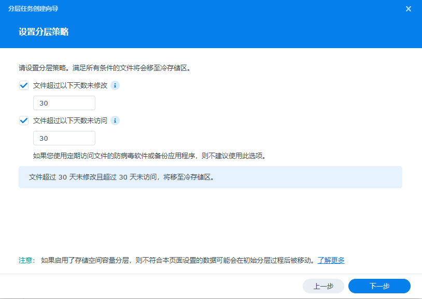Focus the unmodified days input field
Image resolution: width=422 pixels, height=299 pixels.
pos(64,103)
